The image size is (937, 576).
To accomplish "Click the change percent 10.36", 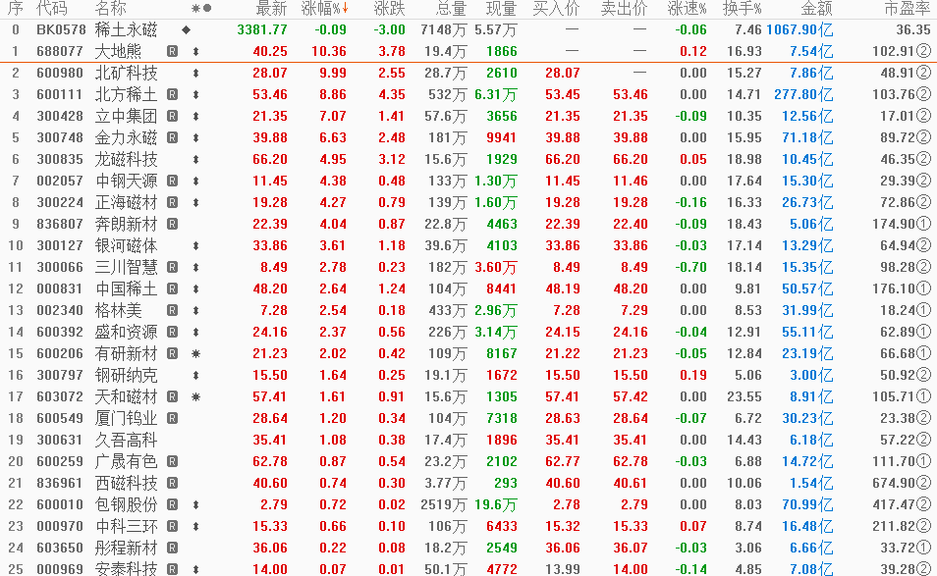I will click(329, 51).
